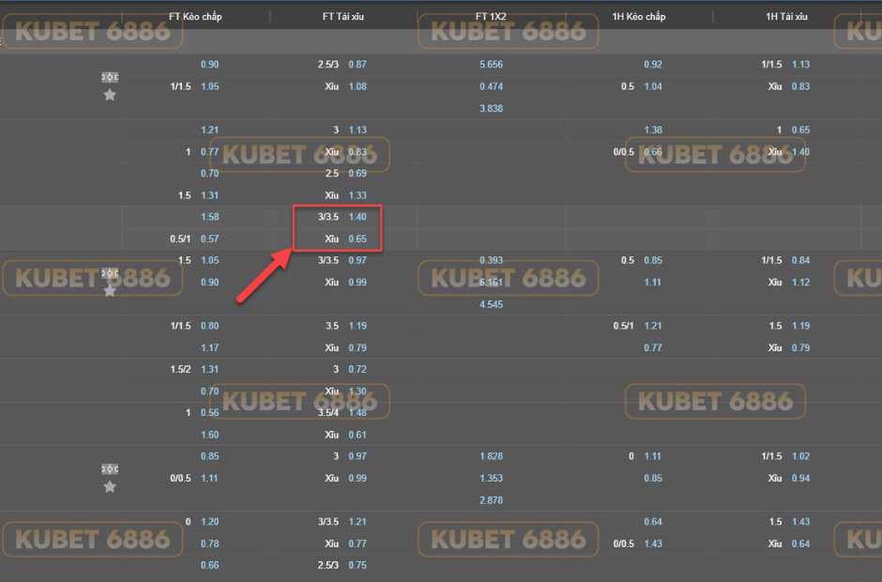Image resolution: width=882 pixels, height=582 pixels.
Task: Select 1H handicap 0/0.5 odds 1.43
Action: (653, 544)
